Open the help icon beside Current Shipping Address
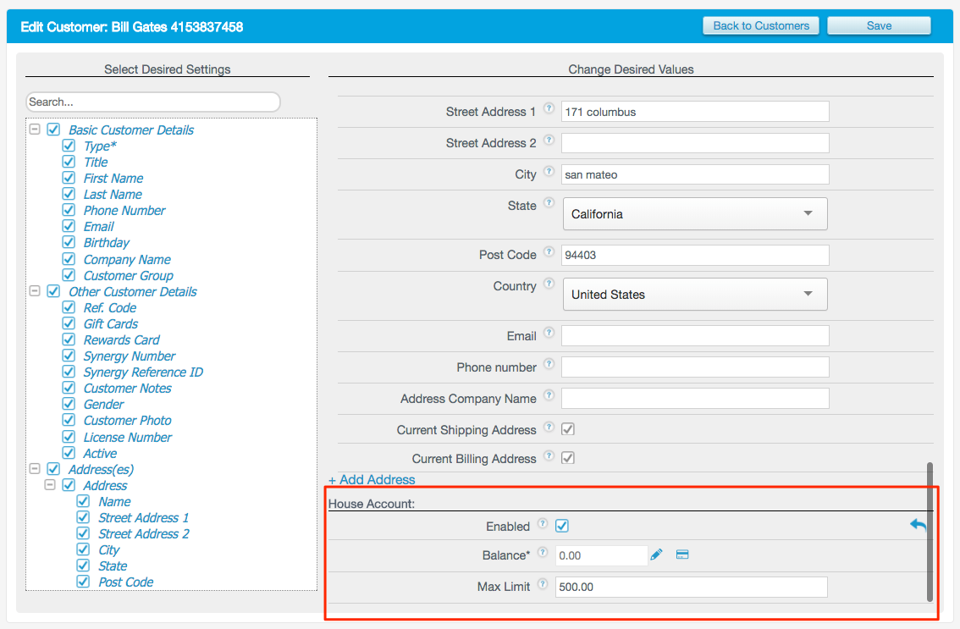 [x=549, y=426]
